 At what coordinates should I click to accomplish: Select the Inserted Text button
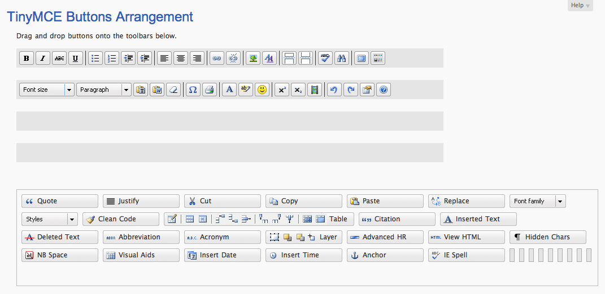pos(478,219)
